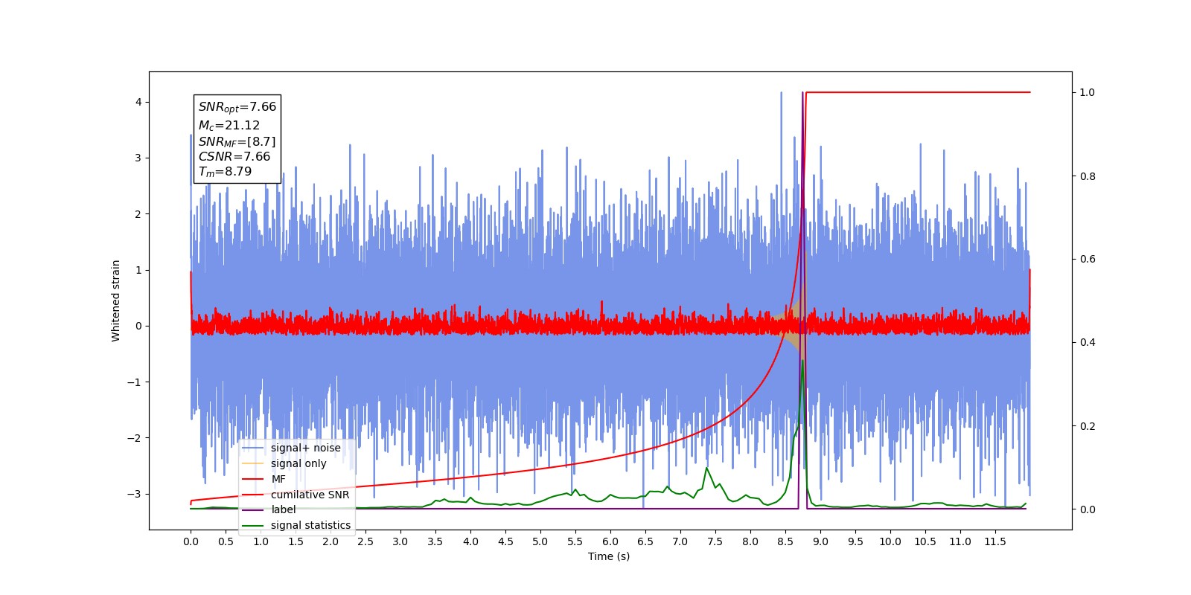Click the blue line swatch beside 'signal+ noise'
Screen dimensions: 1191x595
(253, 448)
